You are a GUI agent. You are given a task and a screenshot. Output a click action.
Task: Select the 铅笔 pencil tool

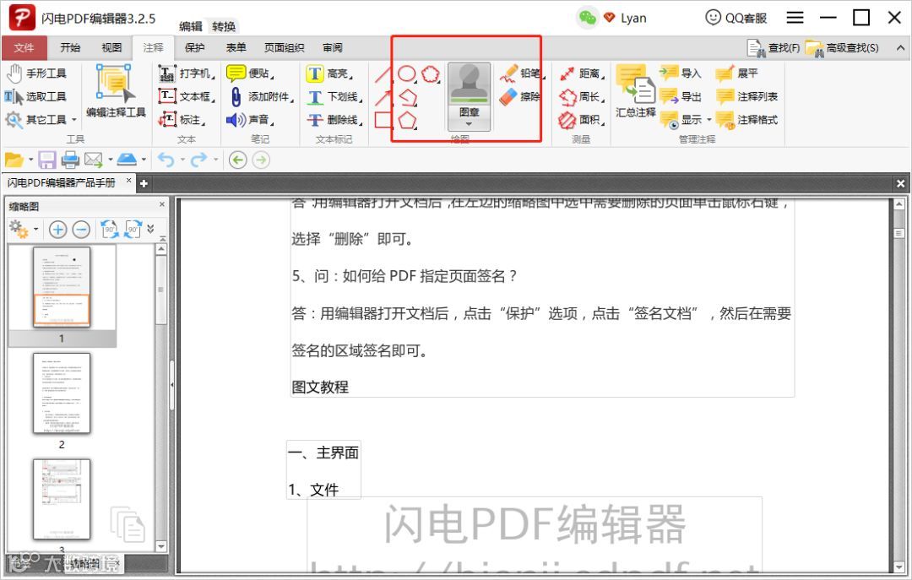[522, 73]
